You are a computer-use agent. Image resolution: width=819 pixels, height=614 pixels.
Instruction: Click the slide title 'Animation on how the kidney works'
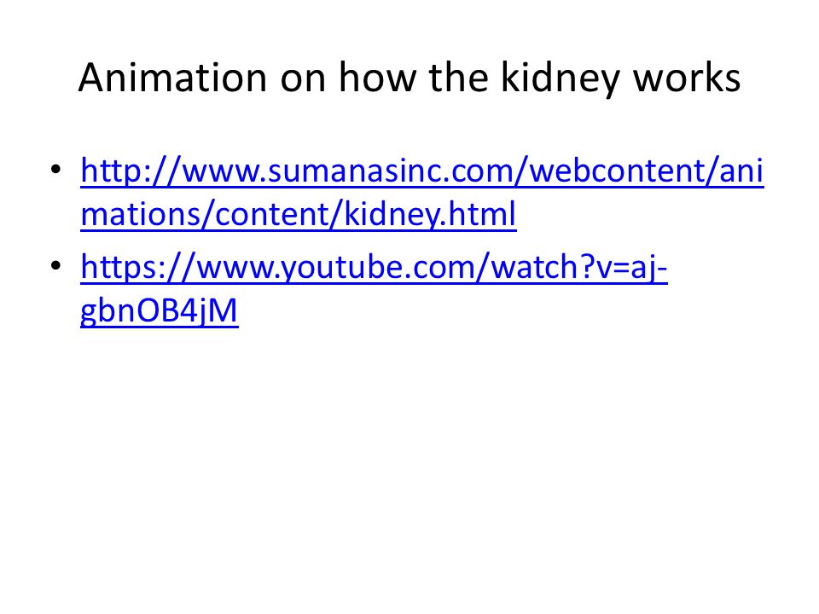pos(409,78)
